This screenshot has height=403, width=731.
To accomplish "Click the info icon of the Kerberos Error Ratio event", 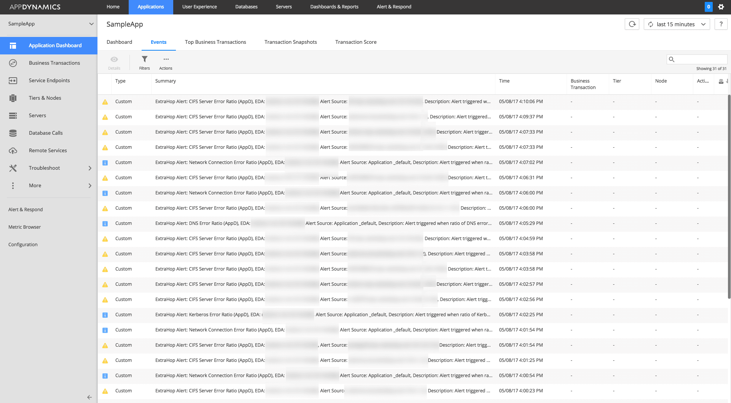I will pyautogui.click(x=105, y=315).
